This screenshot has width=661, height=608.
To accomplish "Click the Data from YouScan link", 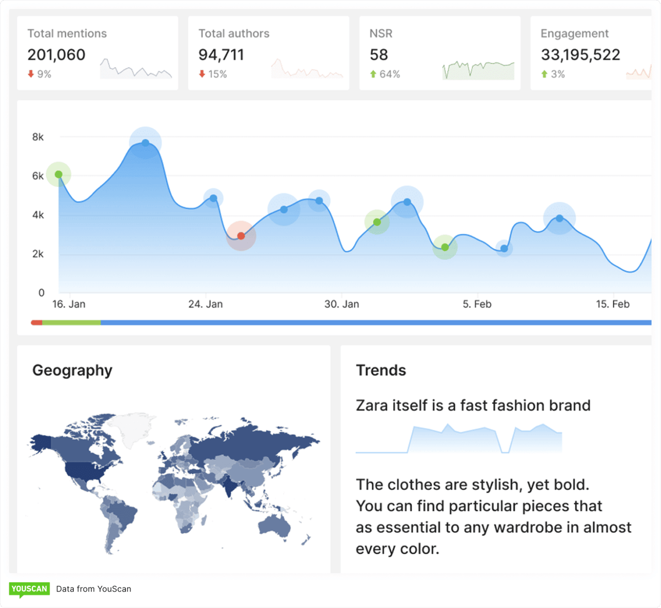I will coord(93,589).
